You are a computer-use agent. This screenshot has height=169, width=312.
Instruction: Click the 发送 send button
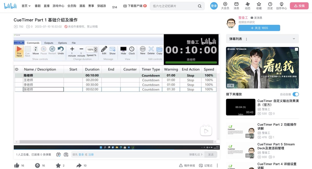click(211, 154)
